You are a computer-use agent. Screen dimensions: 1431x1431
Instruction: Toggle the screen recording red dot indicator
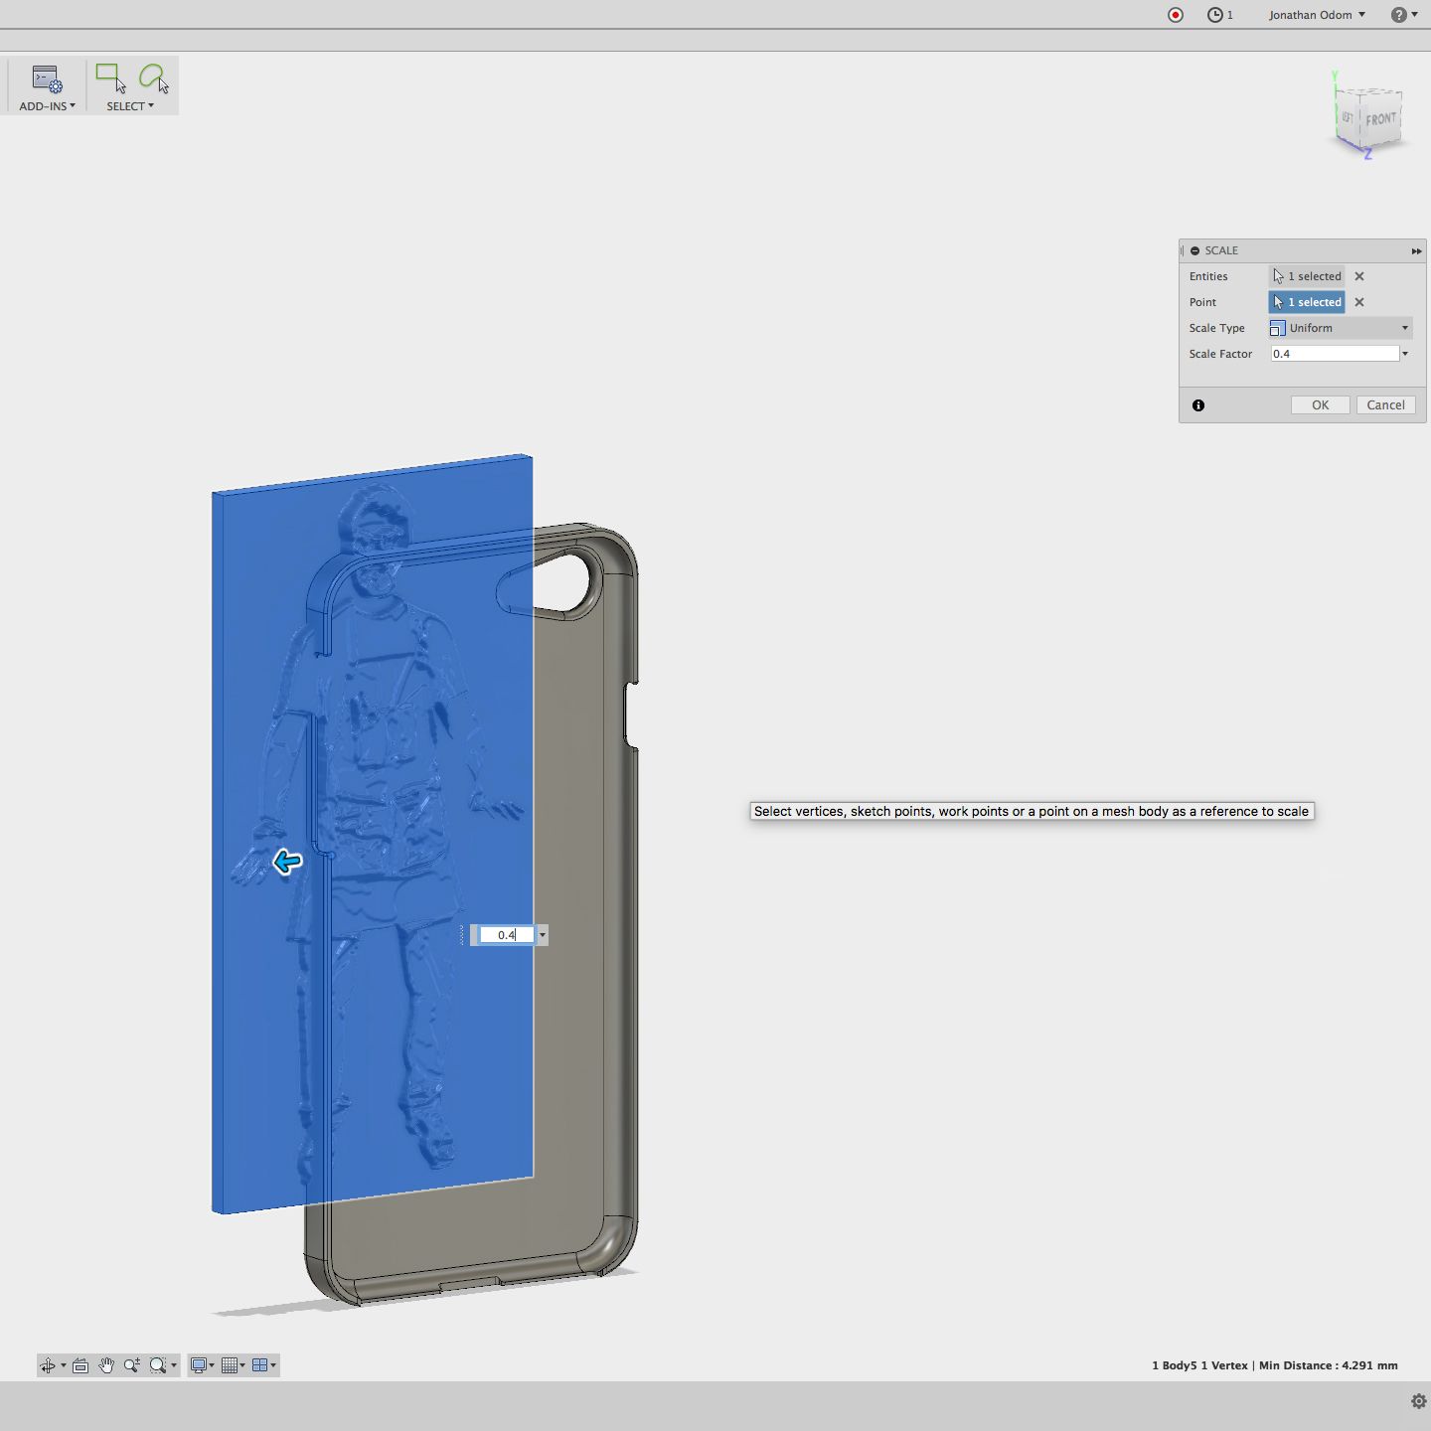pyautogui.click(x=1176, y=14)
